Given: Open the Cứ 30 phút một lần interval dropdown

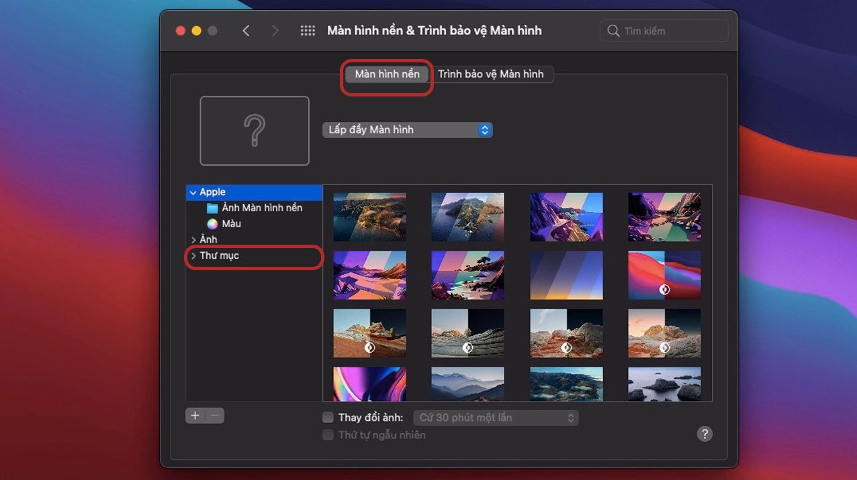Looking at the screenshot, I should pos(496,417).
